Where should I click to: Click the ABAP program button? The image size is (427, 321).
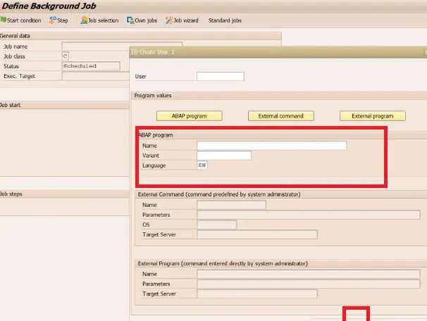190,116
